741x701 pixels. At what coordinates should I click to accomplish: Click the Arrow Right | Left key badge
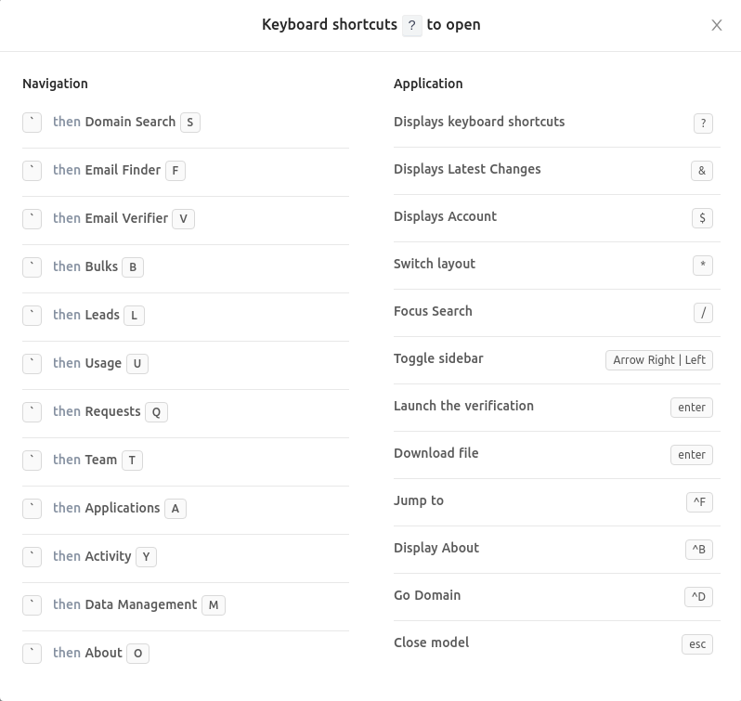click(659, 360)
